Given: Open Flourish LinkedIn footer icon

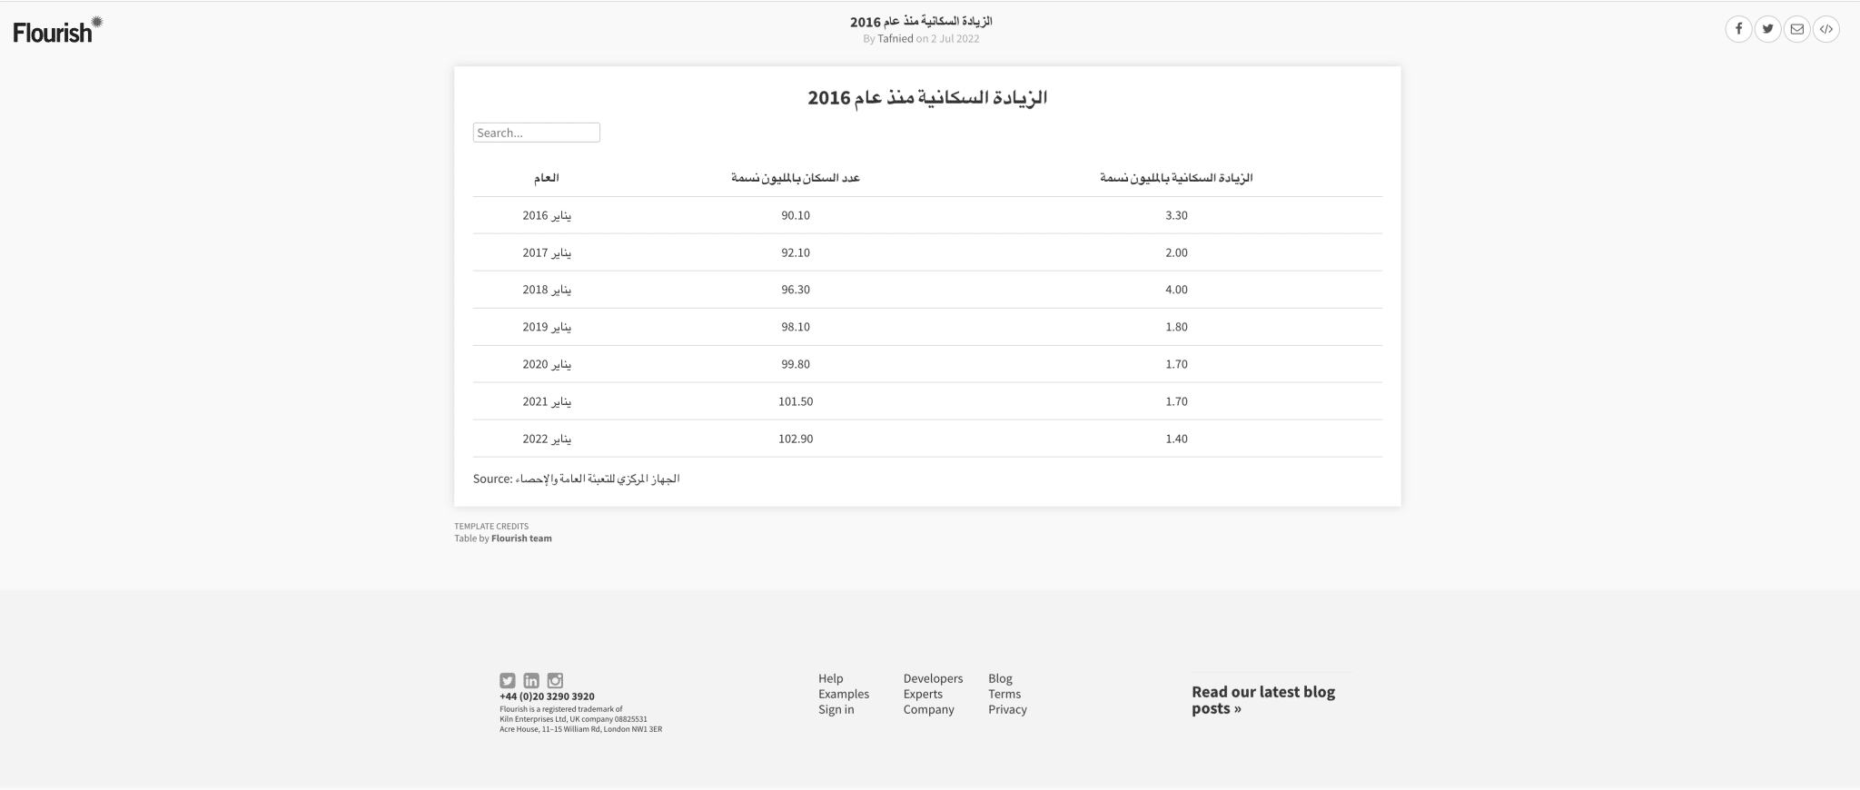Looking at the screenshot, I should [x=531, y=680].
